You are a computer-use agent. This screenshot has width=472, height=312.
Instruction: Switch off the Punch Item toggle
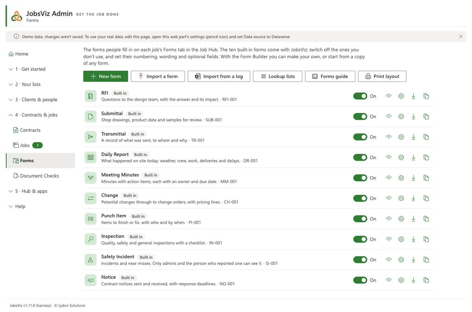(x=360, y=218)
